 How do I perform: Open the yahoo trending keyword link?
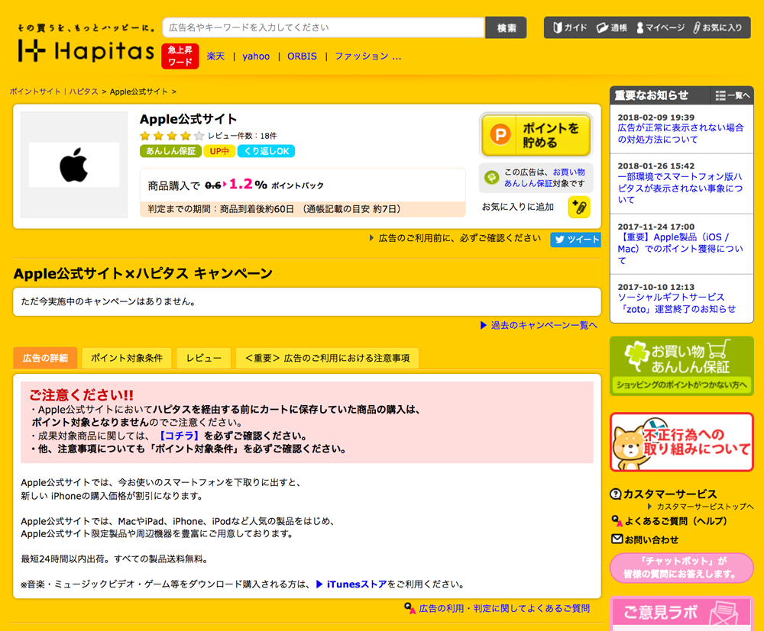point(256,56)
